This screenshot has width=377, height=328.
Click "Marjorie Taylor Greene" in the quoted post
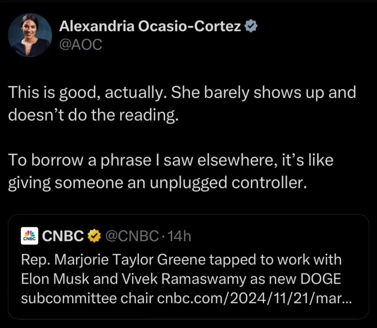click(127, 260)
